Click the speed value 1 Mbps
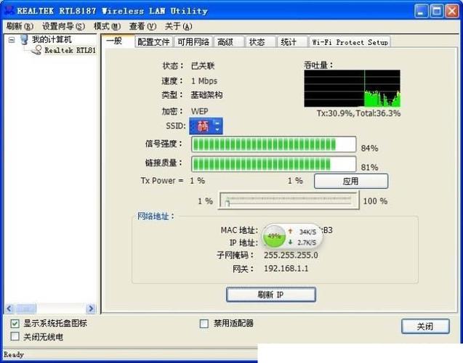This screenshot has width=463, height=363. (204, 81)
